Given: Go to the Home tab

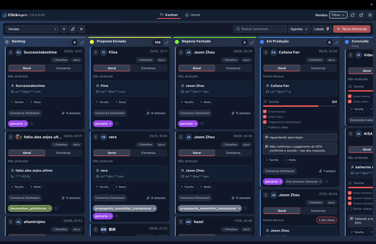Looking at the screenshot, I should [x=193, y=15].
